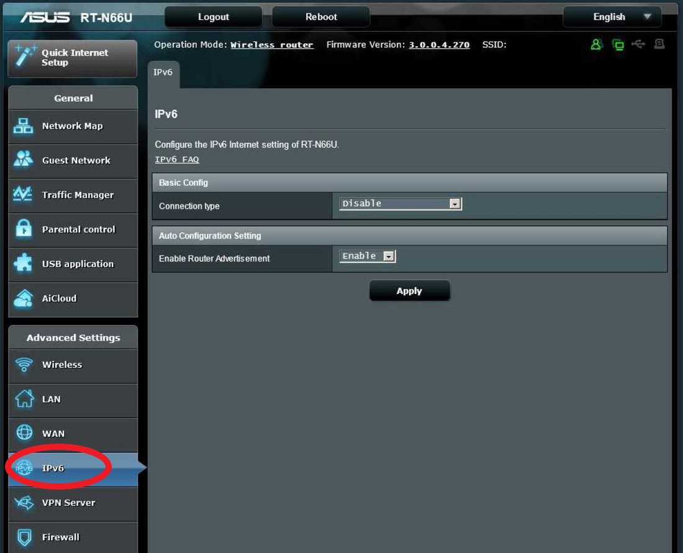Click the SSID label in header
This screenshot has height=553, width=683.
point(494,45)
